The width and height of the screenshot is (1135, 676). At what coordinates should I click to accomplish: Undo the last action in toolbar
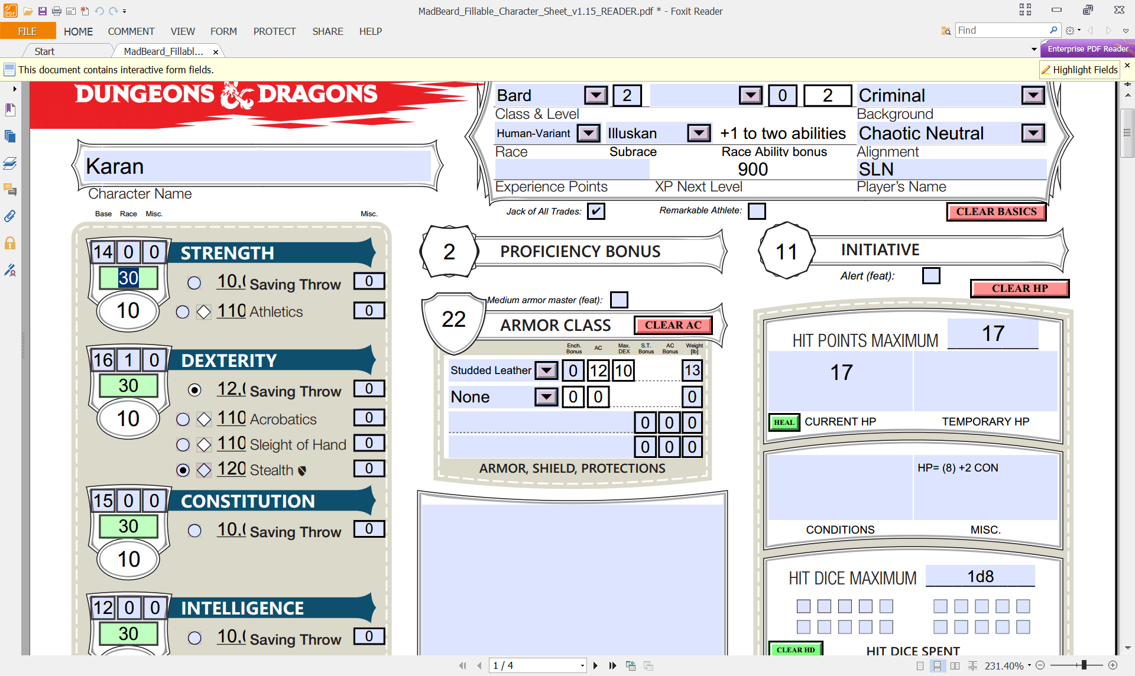pyautogui.click(x=99, y=11)
